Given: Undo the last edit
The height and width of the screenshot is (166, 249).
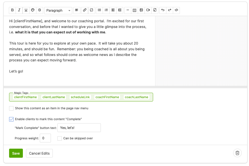Looking at the screenshot, I should [163, 10].
